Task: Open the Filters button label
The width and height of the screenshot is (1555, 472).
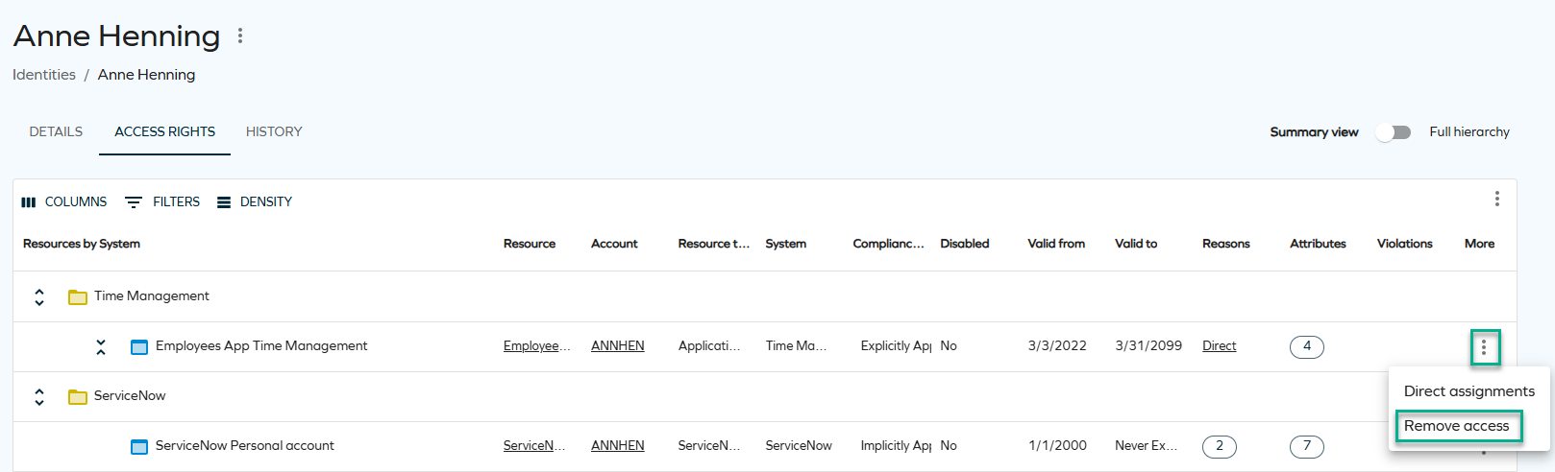Action: 177,202
